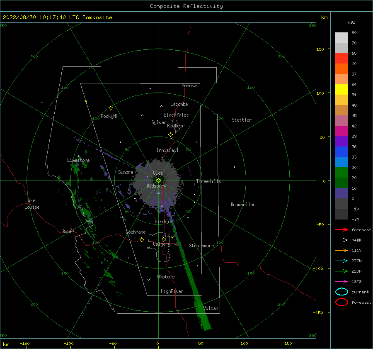Click the Sundre label
Screen dimensions: 373x349
(x=126, y=172)
